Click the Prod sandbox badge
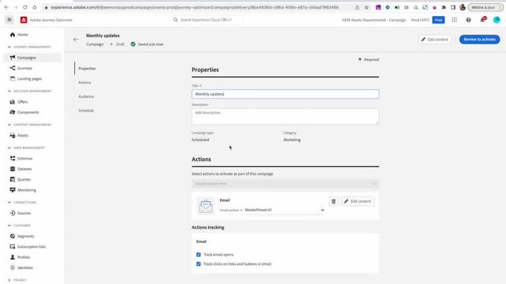 pyautogui.click(x=439, y=20)
